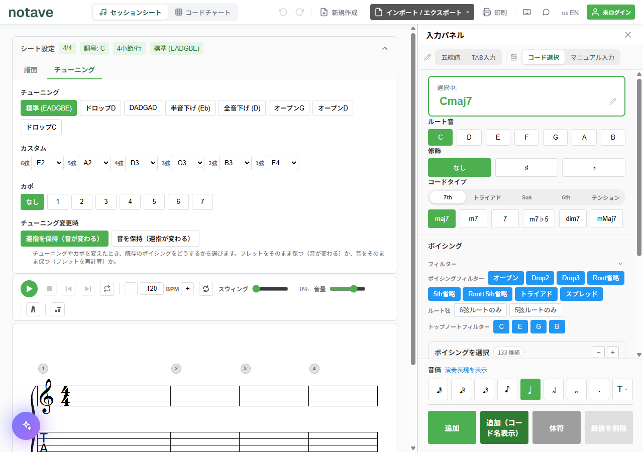Open the feedback comment bubble icon
This screenshot has width=643, height=452.
point(546,12)
